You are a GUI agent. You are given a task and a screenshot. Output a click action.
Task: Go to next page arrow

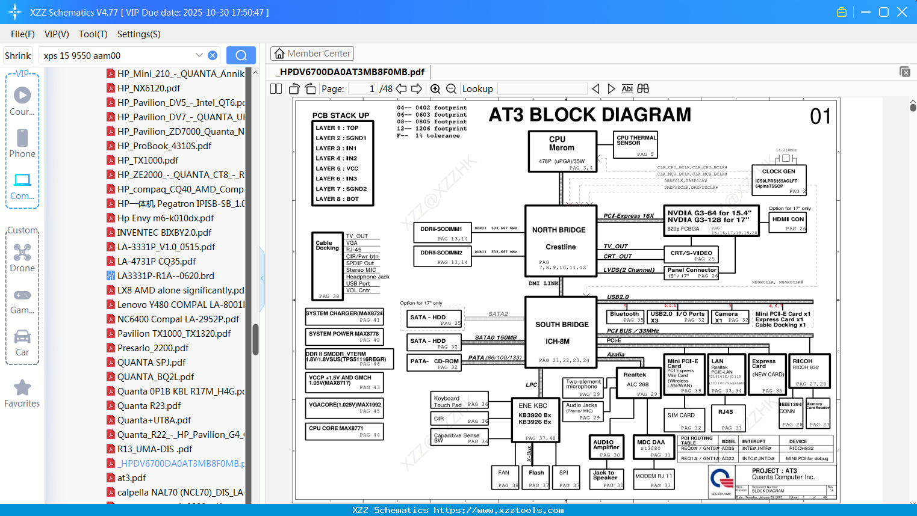tap(417, 88)
